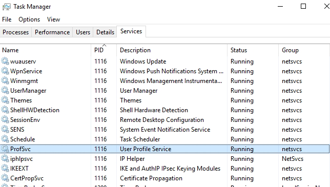Open the Details tab
Image resolution: width=330 pixels, height=187 pixels.
(x=105, y=32)
